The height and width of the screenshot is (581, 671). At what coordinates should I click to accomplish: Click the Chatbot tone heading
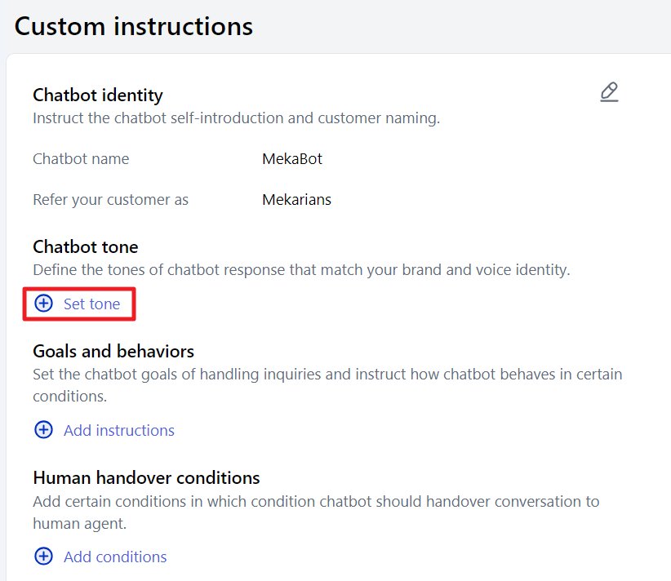point(86,247)
